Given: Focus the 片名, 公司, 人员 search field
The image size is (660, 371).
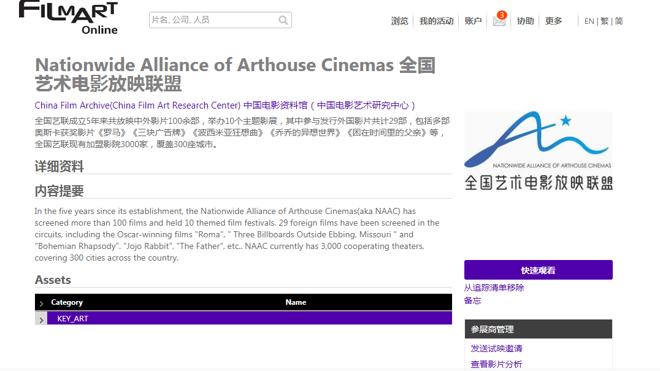Looking at the screenshot, I should (x=220, y=20).
